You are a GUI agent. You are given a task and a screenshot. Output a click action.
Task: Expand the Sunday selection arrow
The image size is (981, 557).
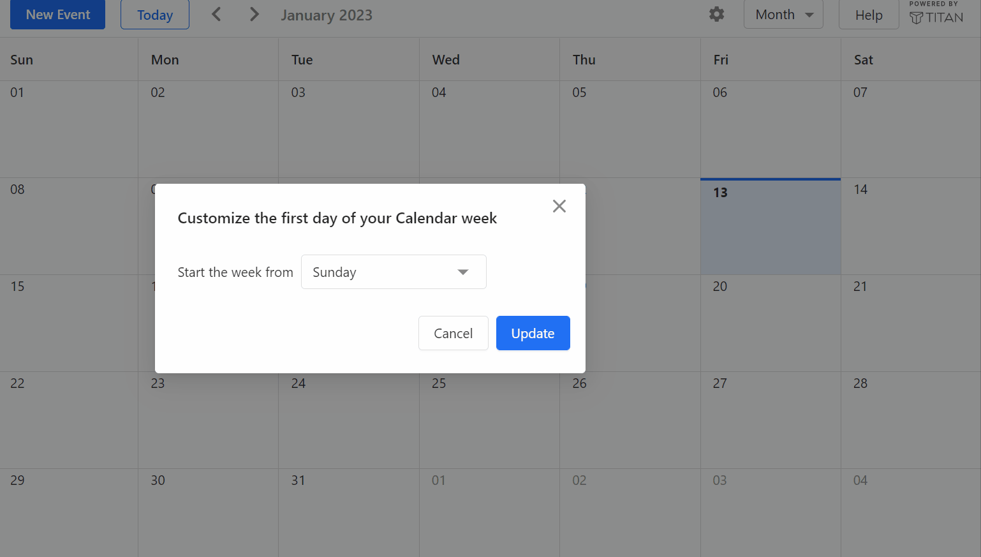point(462,271)
